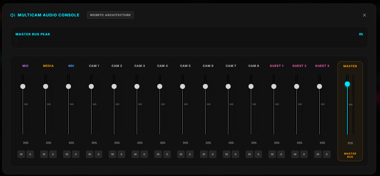Click the MIC channel label
Viewport: 380px width, 176px height.
[x=25, y=66]
